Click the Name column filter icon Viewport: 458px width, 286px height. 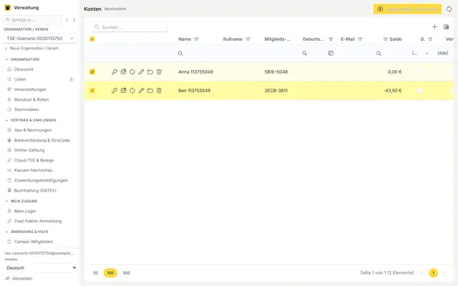tap(196, 39)
